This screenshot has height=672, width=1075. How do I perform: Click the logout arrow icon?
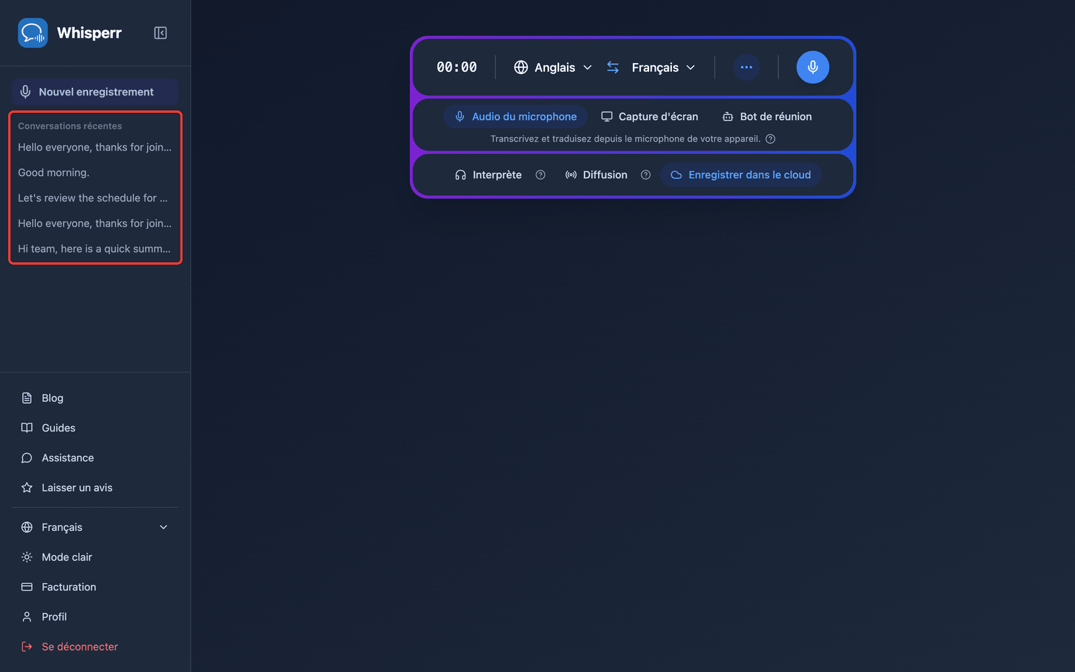[27, 646]
